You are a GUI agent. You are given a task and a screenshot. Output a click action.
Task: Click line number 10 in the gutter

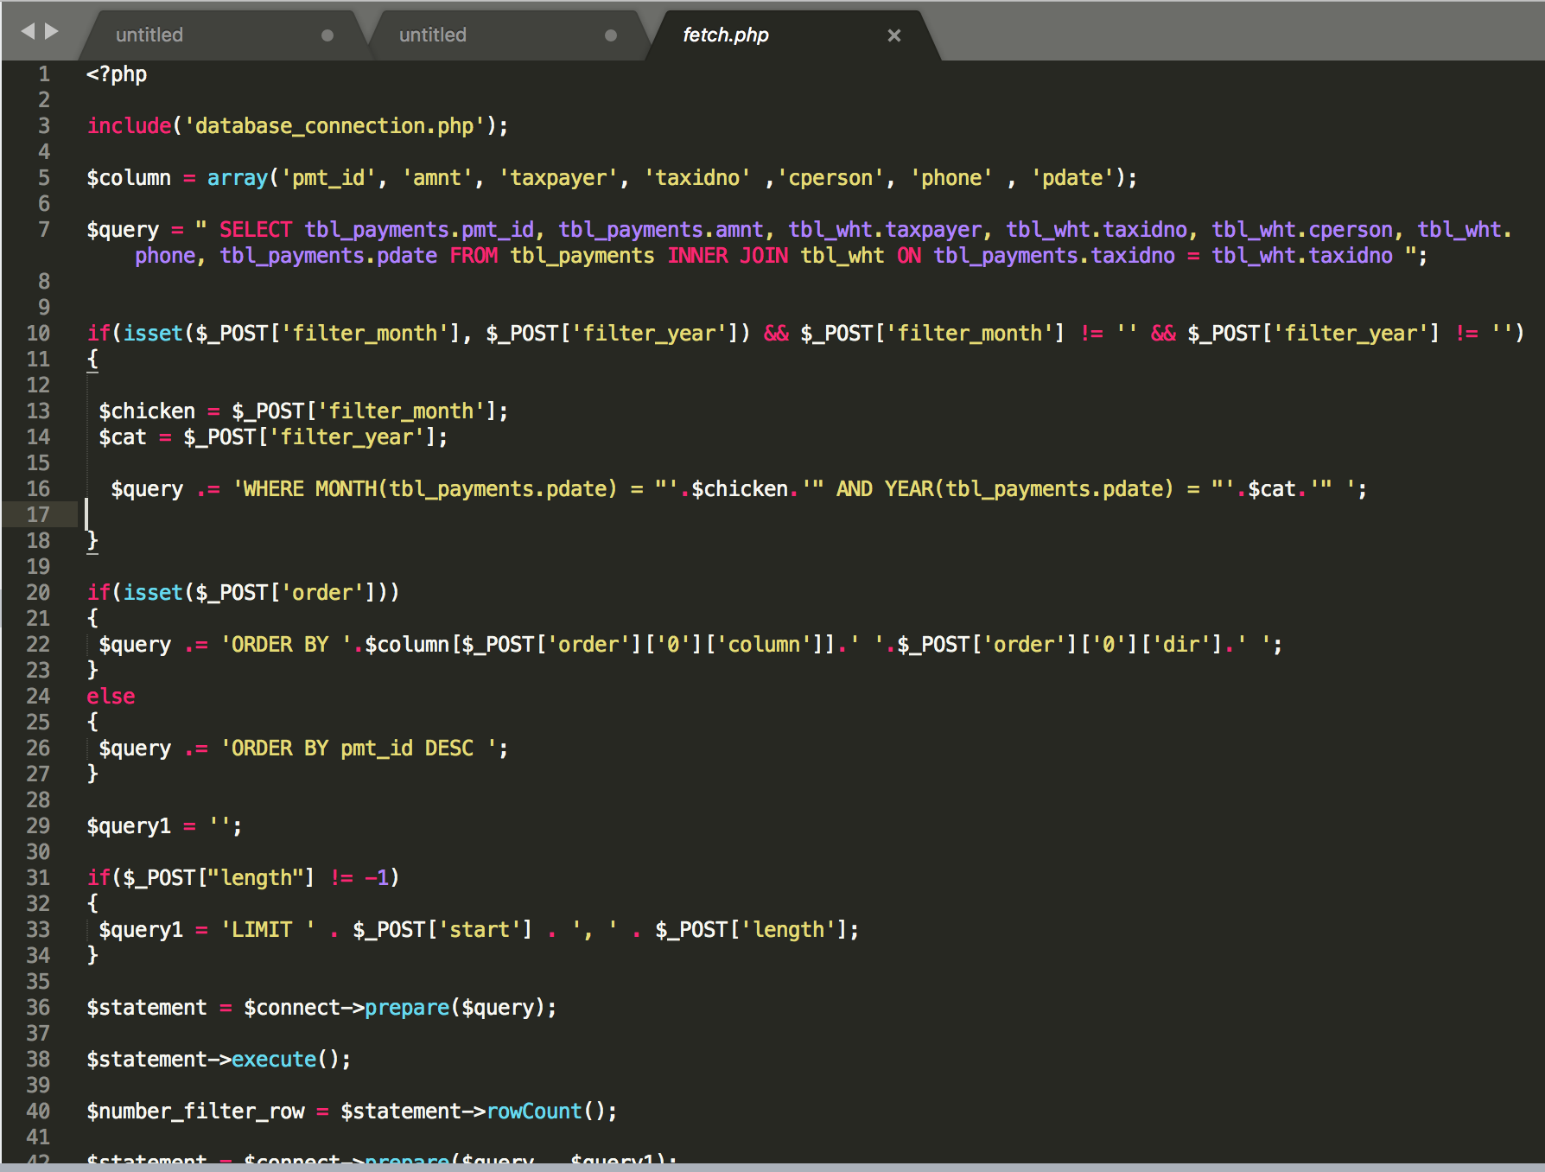click(x=38, y=334)
